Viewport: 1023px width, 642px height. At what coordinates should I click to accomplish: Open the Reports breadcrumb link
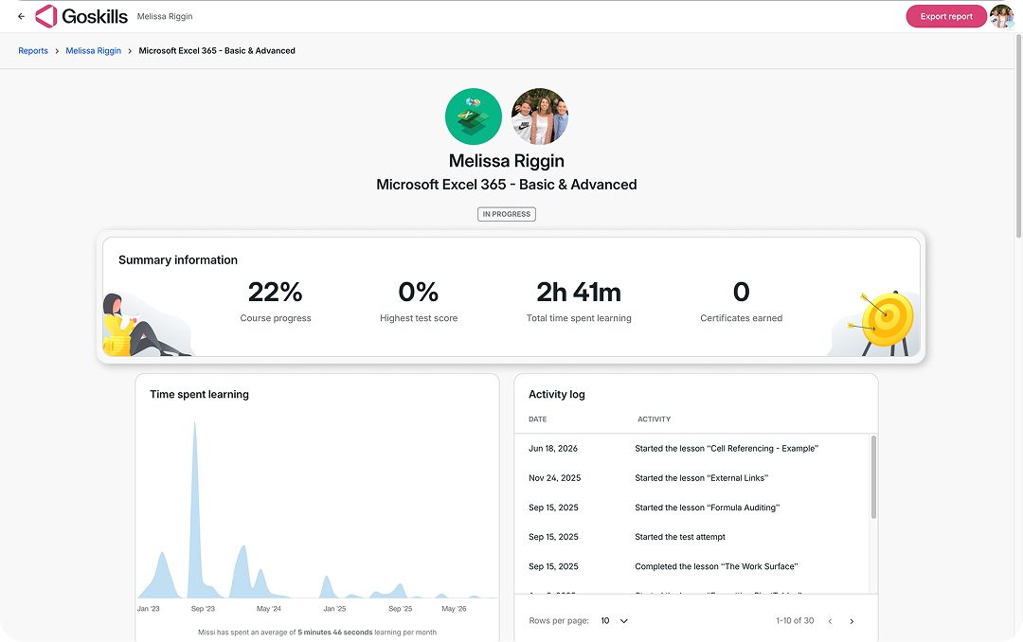tap(33, 51)
